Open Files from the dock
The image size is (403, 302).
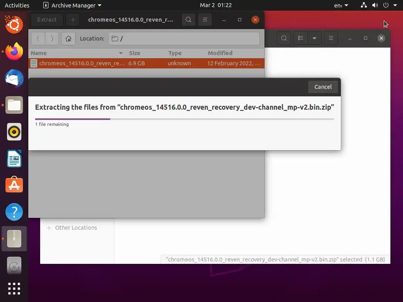click(x=14, y=105)
